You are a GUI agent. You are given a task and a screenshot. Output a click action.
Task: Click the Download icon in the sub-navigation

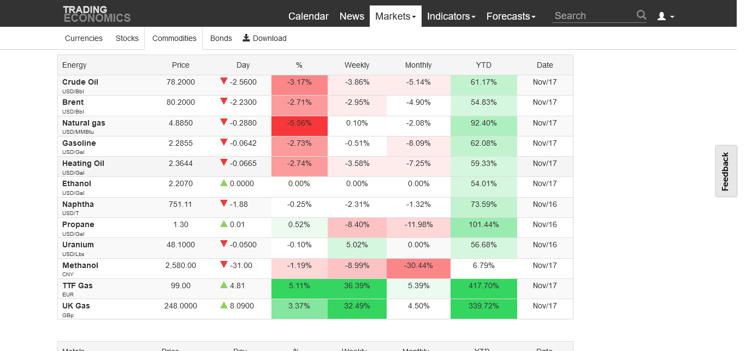coord(246,38)
